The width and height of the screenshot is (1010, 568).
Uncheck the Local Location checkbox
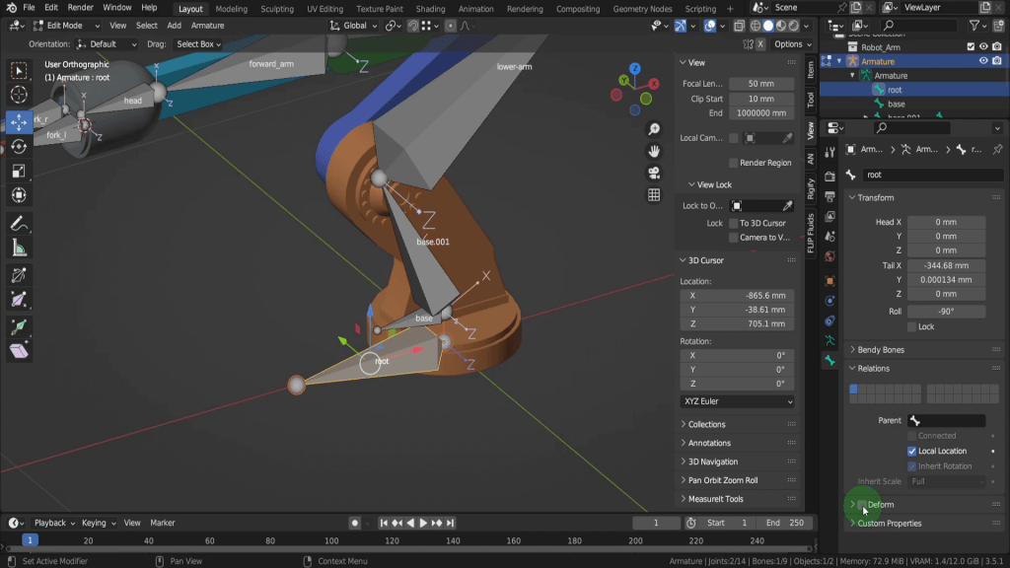click(x=912, y=452)
